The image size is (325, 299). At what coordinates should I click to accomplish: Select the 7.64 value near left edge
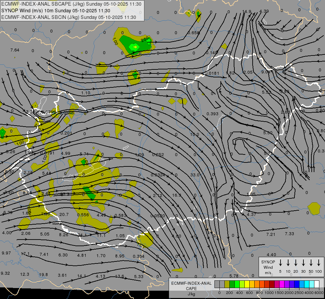(15, 50)
